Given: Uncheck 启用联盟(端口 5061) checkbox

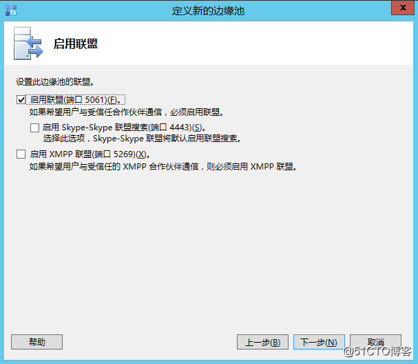Looking at the screenshot, I should (x=21, y=100).
